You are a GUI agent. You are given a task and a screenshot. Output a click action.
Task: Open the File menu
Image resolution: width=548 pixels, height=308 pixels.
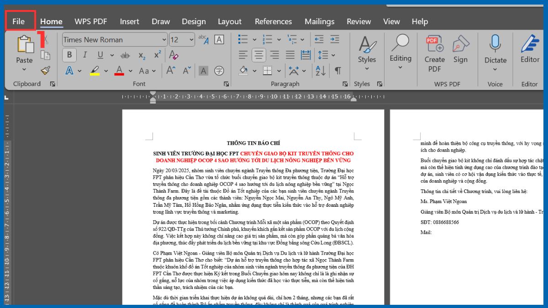(19, 21)
